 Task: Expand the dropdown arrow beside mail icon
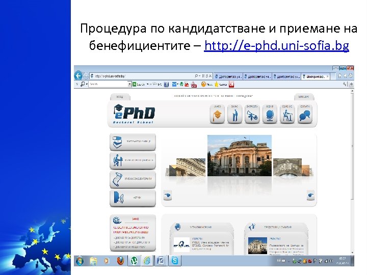[x=178, y=84]
